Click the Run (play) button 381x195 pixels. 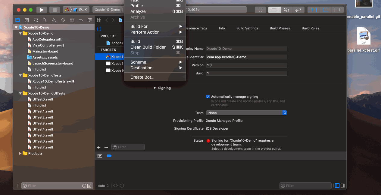(x=42, y=10)
